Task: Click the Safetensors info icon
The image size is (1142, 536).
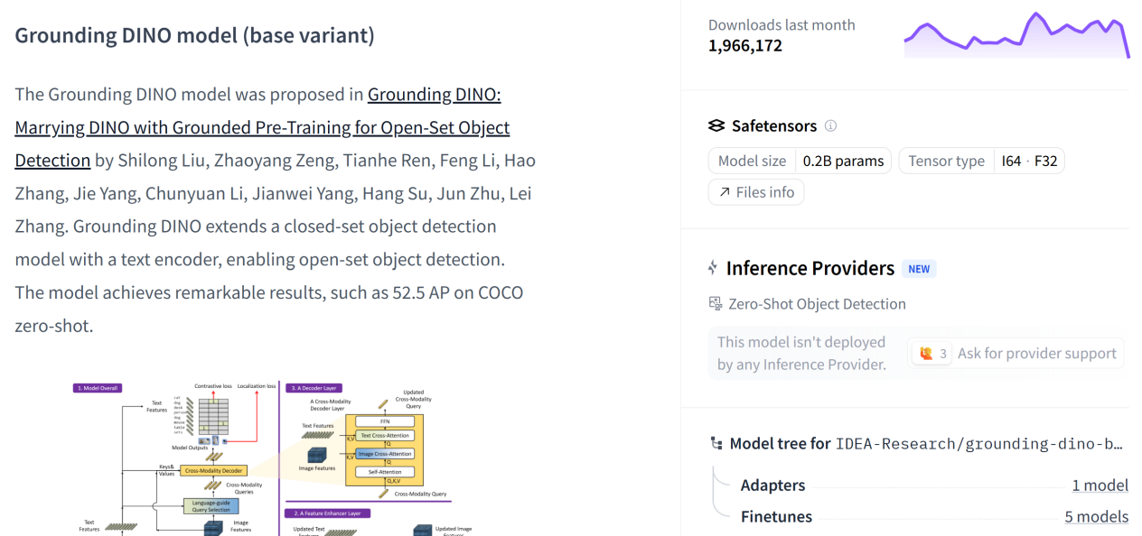Action: pos(831,126)
